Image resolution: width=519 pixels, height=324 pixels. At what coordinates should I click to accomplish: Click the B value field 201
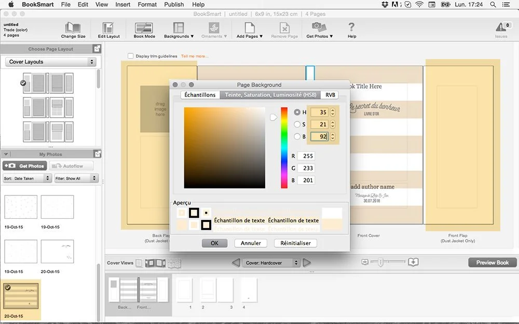tap(306, 180)
